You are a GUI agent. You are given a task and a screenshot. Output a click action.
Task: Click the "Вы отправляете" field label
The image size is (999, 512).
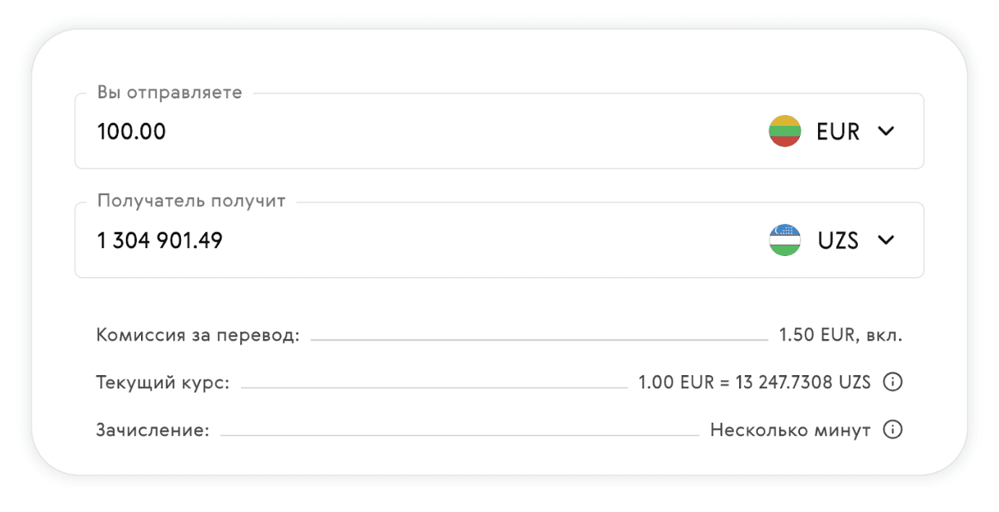(x=169, y=93)
